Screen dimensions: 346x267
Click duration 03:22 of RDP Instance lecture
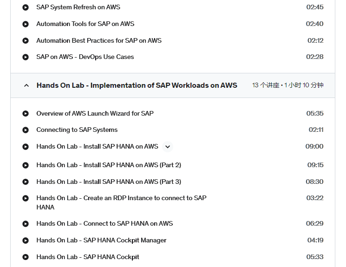point(315,198)
